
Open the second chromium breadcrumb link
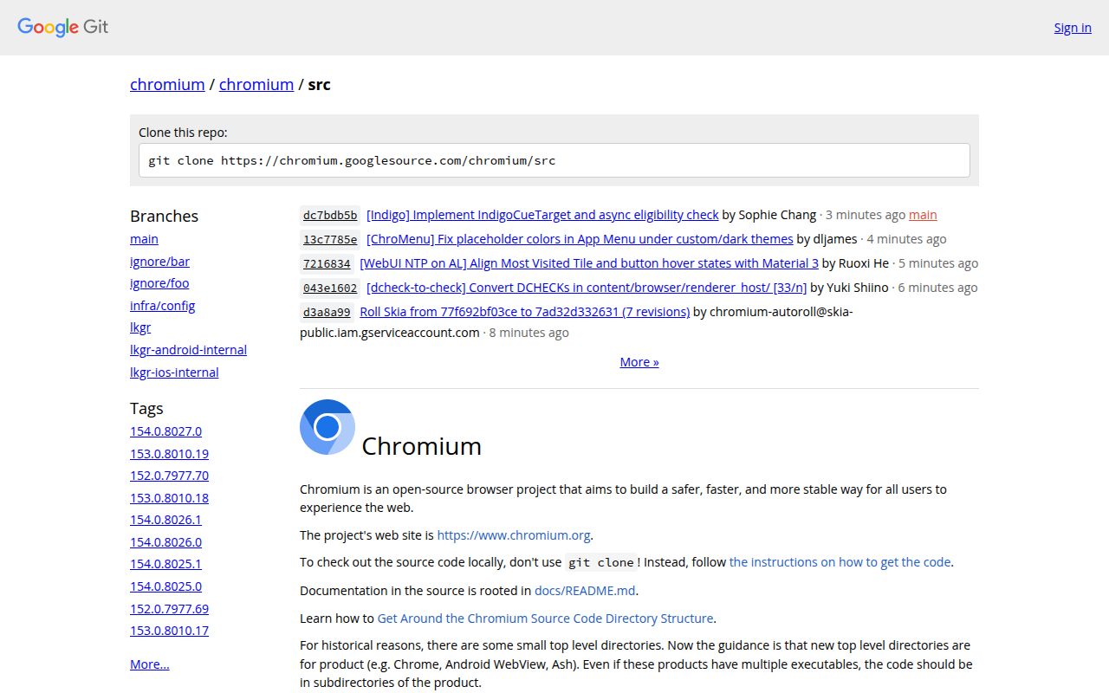(x=256, y=84)
